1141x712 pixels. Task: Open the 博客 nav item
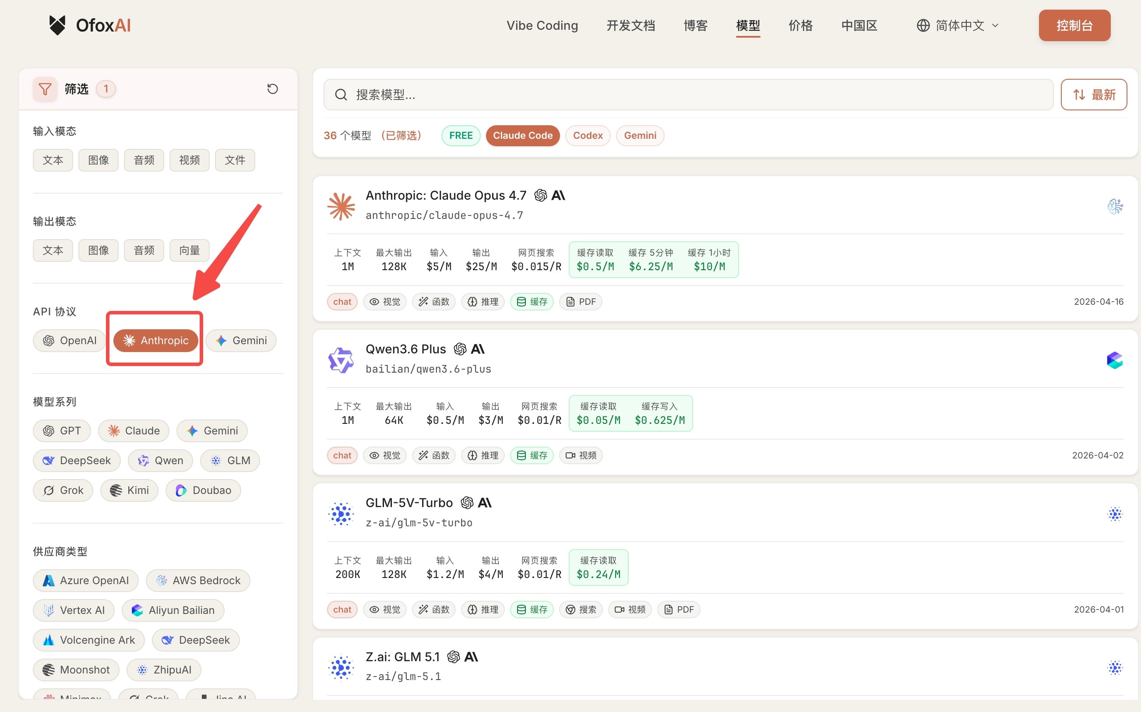[x=695, y=25]
